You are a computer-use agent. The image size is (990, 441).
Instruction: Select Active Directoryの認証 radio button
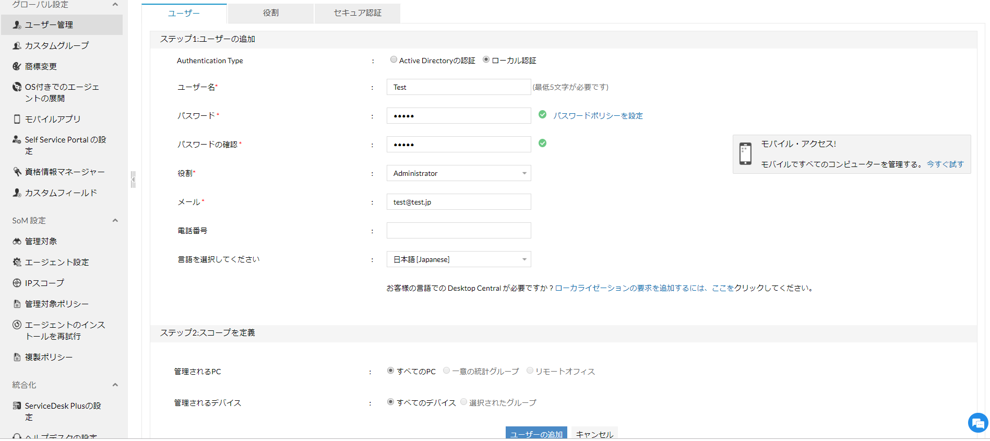tap(393, 59)
